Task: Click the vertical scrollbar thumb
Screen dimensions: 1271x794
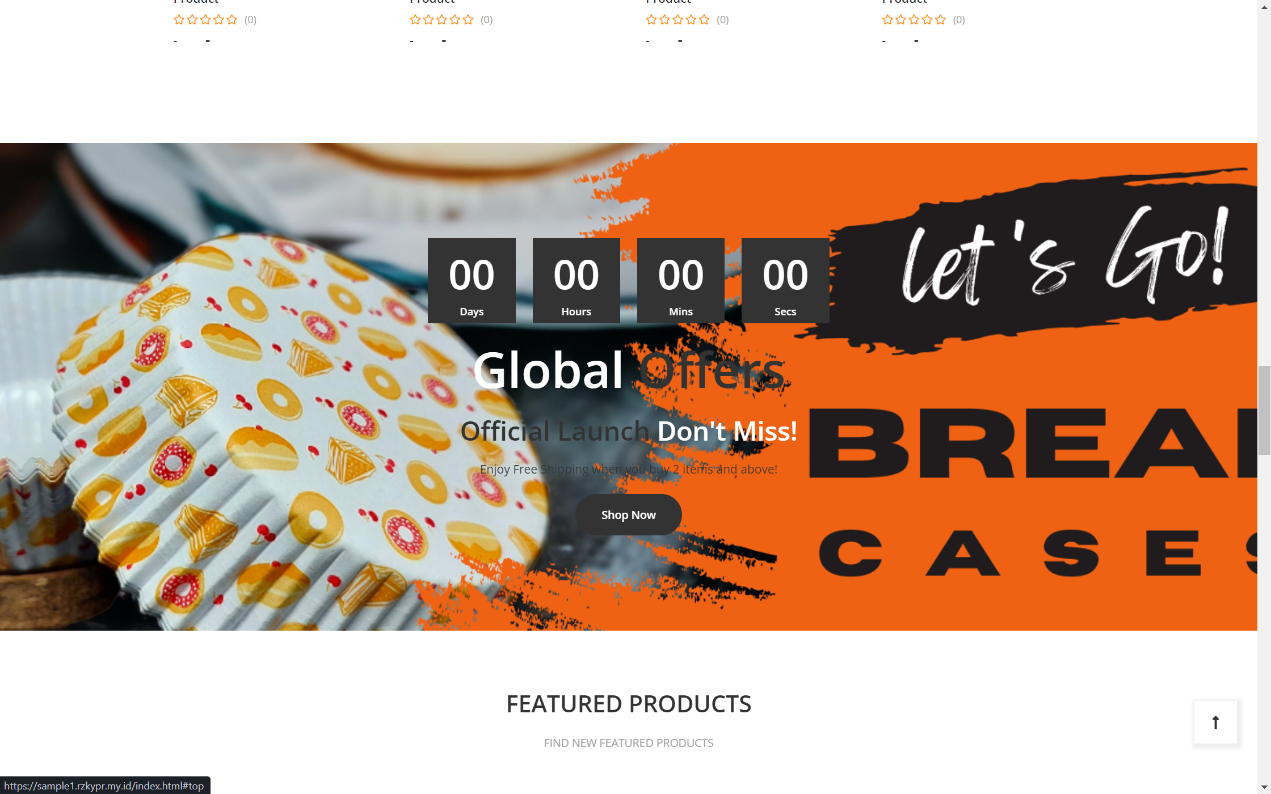Action: (x=1264, y=410)
